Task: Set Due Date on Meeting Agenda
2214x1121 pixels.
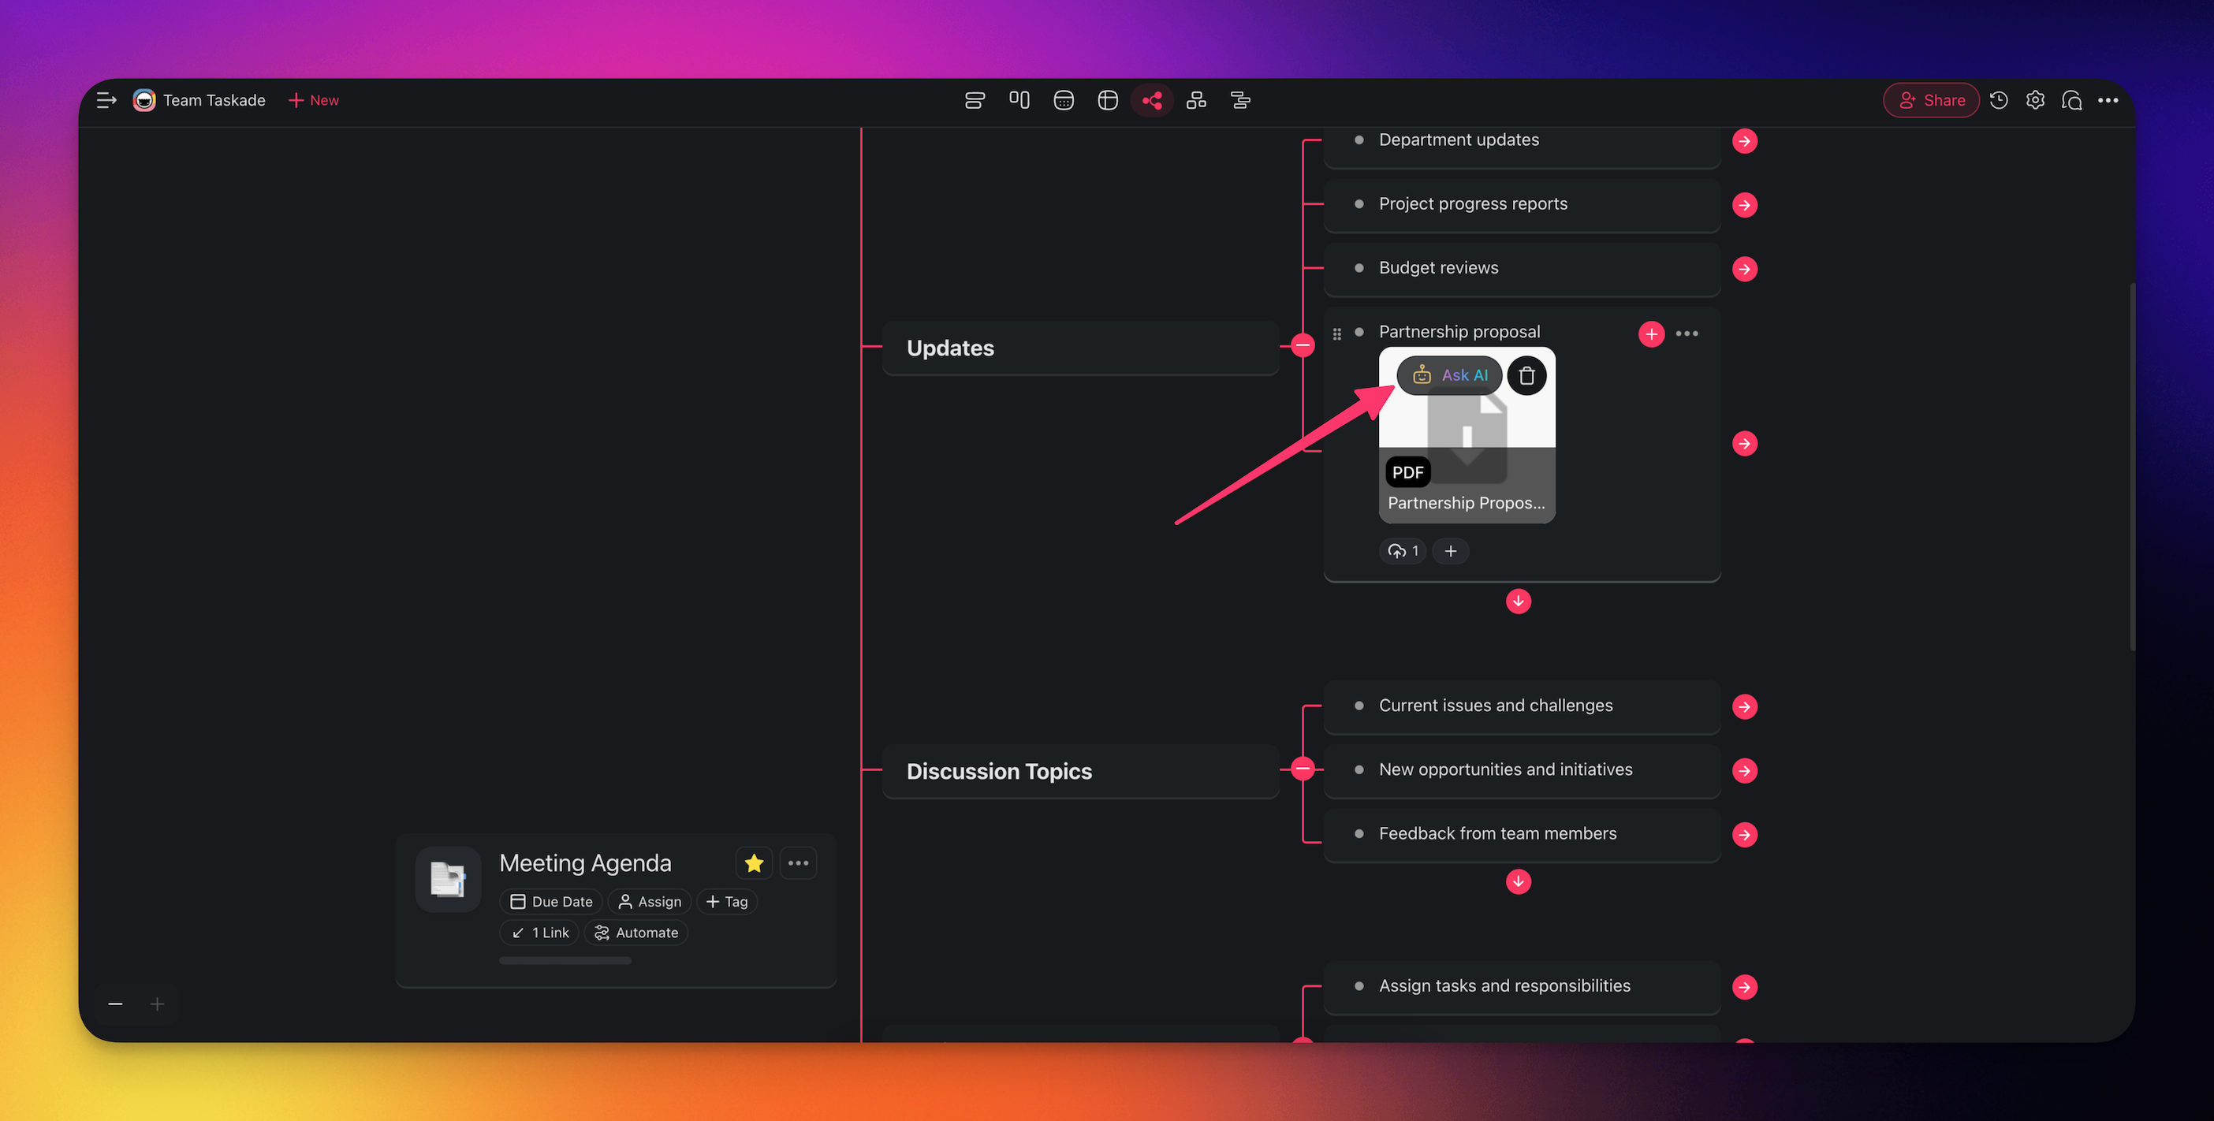Action: [x=551, y=902]
